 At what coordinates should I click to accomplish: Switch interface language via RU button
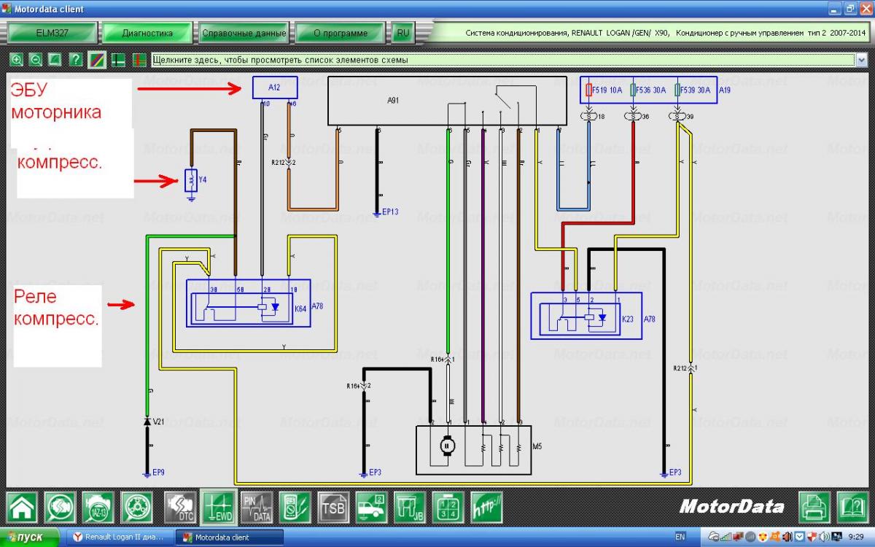(403, 33)
